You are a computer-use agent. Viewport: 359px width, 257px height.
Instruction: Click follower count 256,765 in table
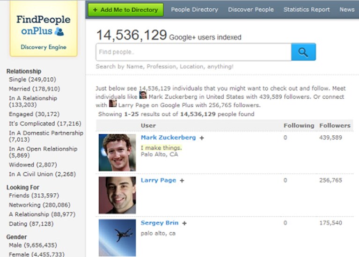(330, 180)
